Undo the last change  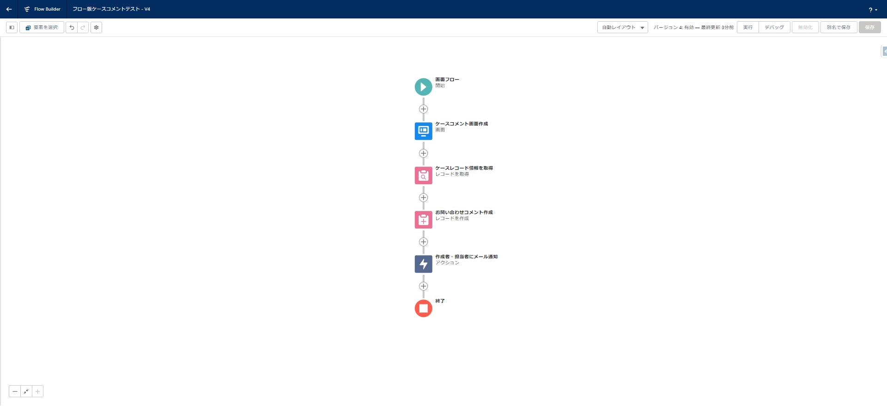coord(72,28)
